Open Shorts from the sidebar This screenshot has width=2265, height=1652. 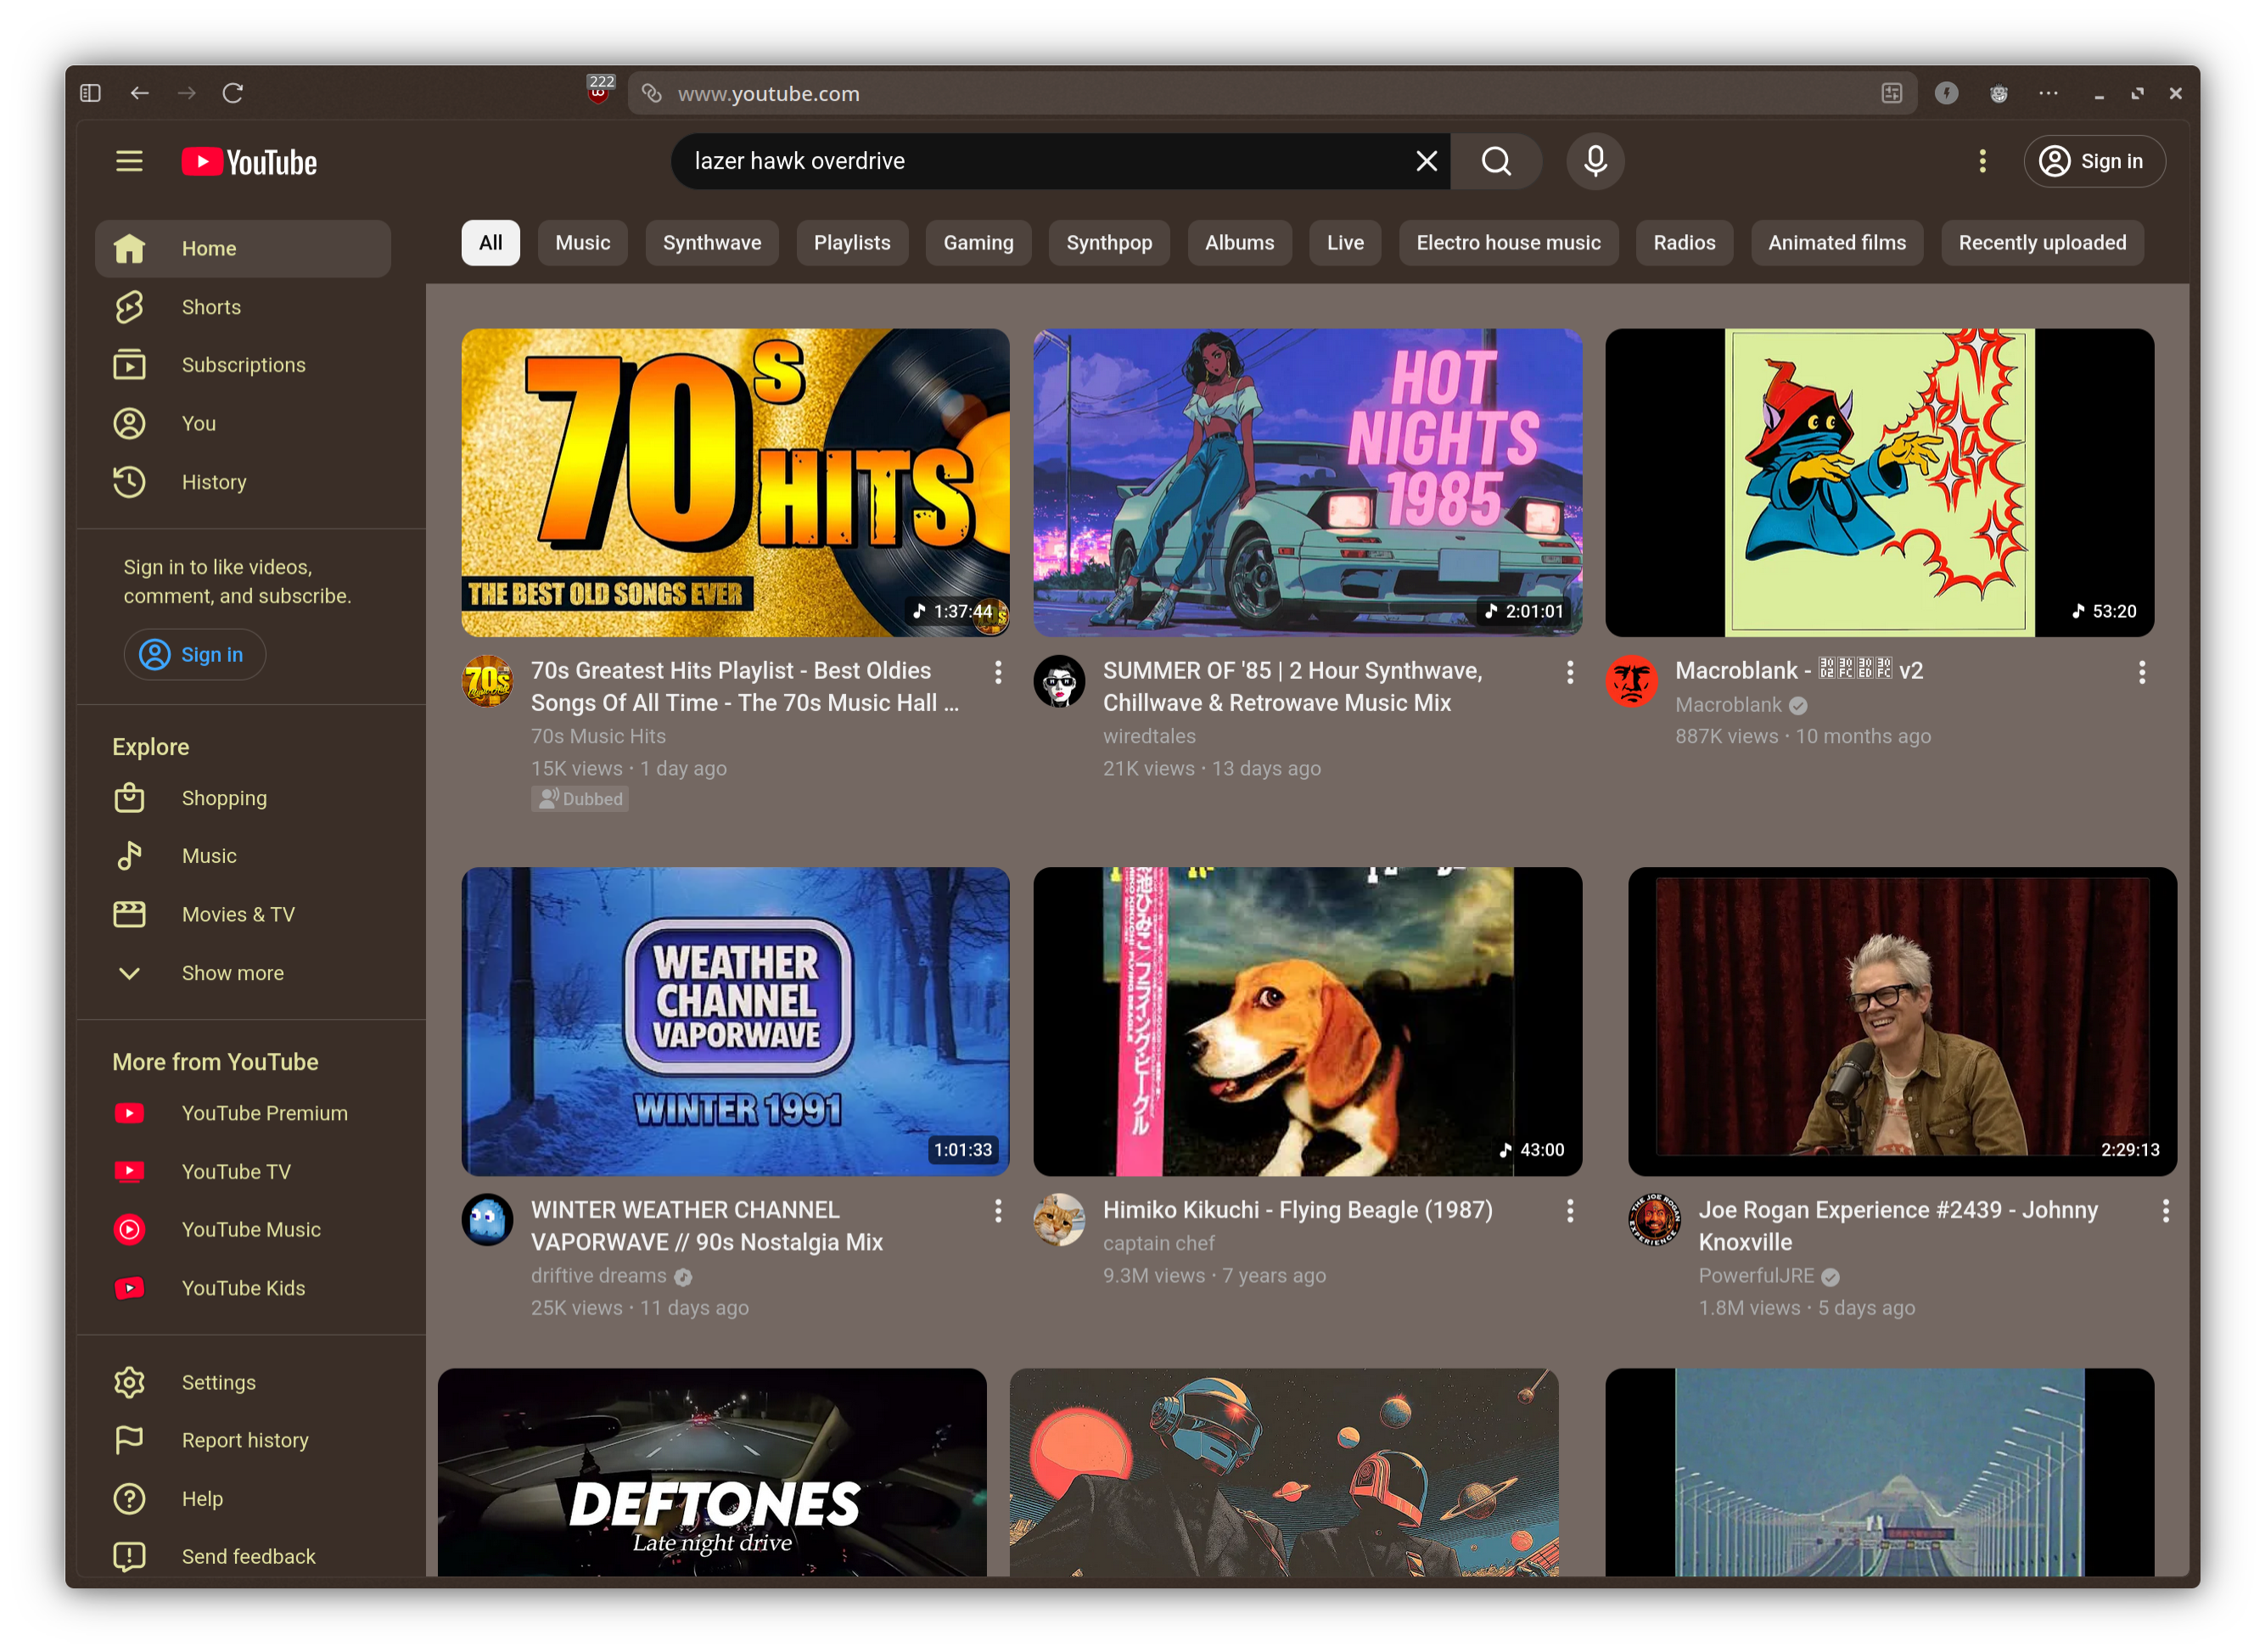211,307
